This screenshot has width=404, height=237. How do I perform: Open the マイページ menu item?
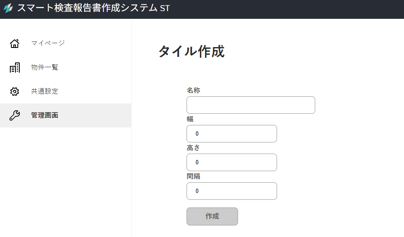pyautogui.click(x=48, y=43)
